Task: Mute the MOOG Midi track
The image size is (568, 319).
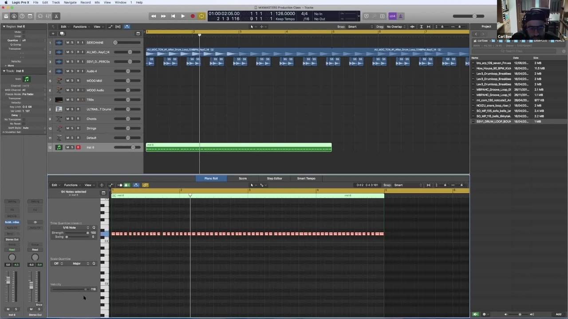Action: [x=67, y=81]
